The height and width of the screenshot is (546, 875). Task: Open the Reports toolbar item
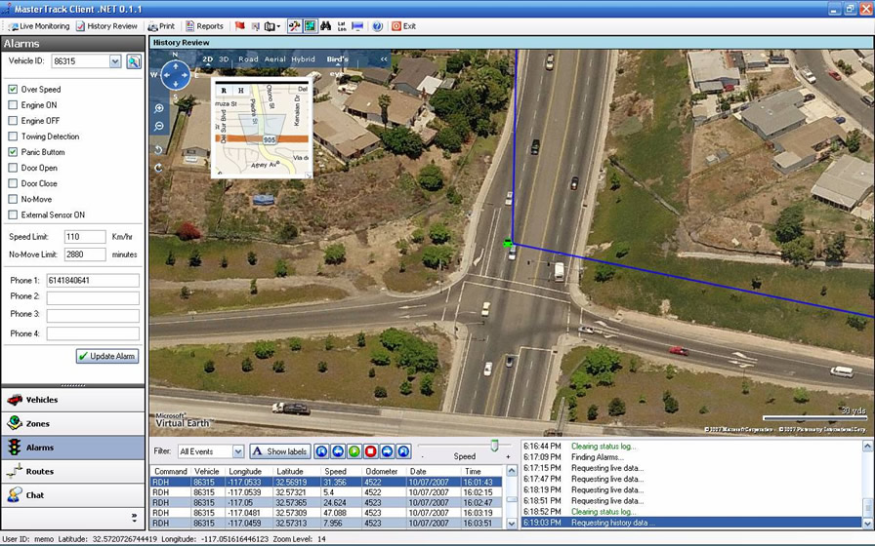click(204, 26)
